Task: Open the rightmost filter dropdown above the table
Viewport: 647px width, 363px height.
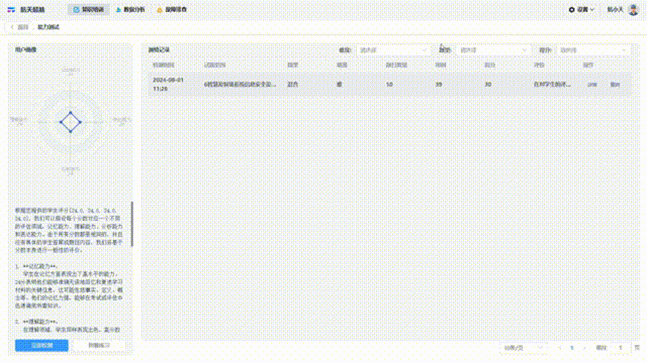Action: 593,50
